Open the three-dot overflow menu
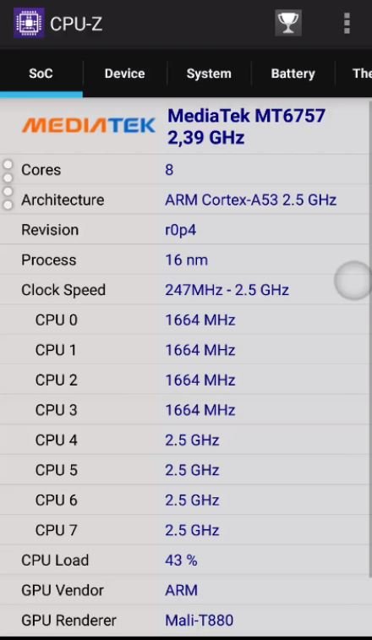 pyautogui.click(x=347, y=23)
